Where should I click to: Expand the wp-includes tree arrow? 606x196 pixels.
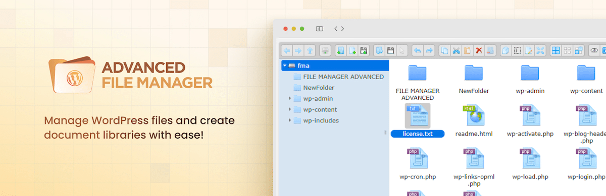(x=290, y=120)
